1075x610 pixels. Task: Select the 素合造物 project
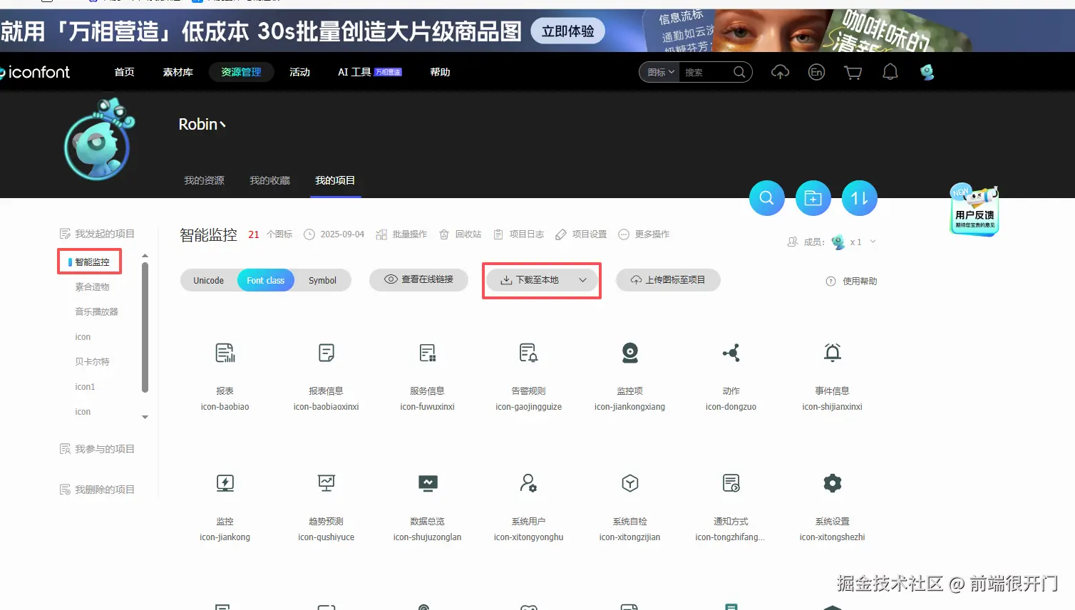point(93,287)
